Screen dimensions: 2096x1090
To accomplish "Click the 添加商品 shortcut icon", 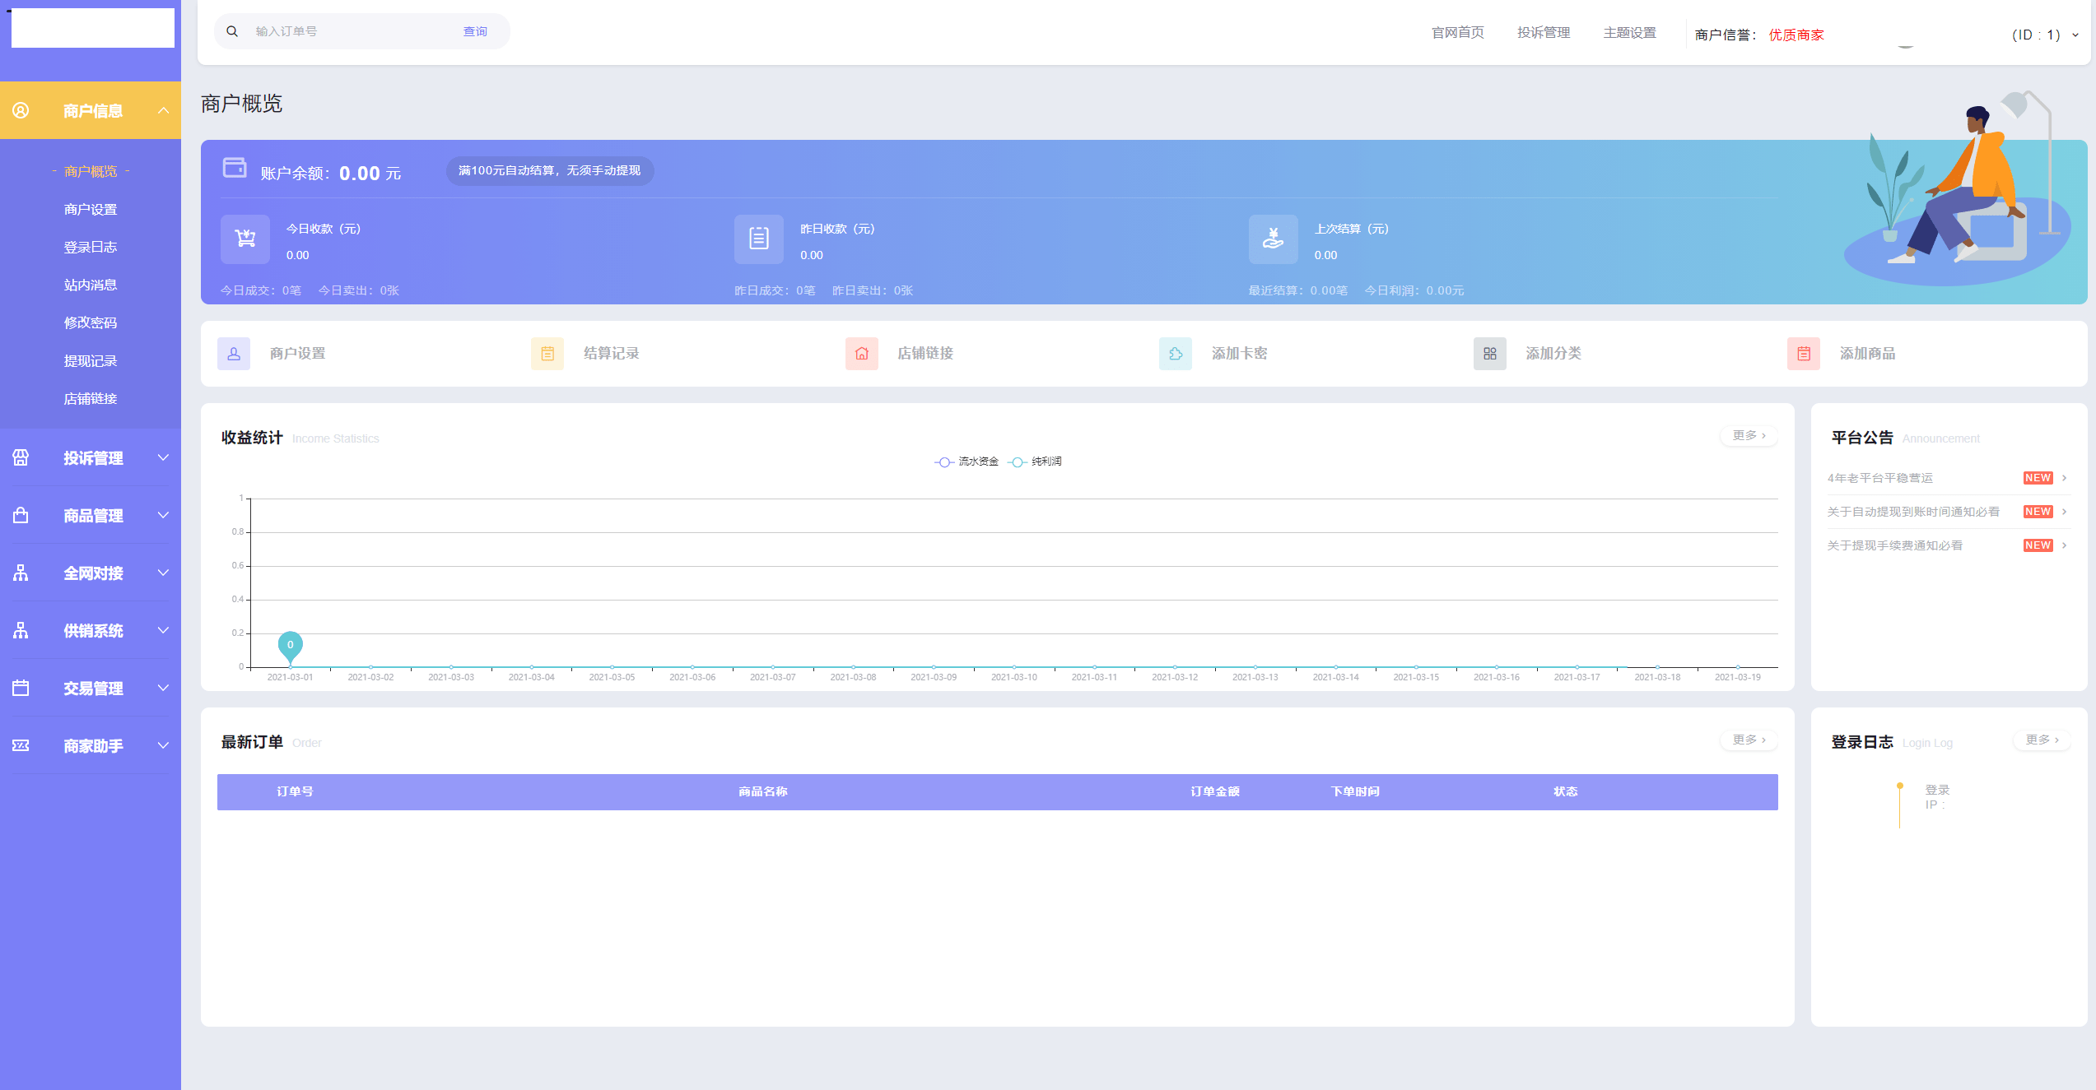I will pos(1804,354).
